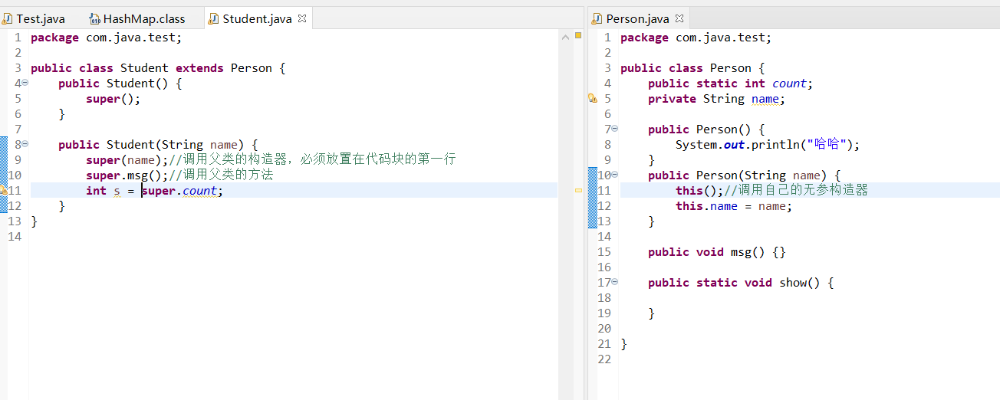Click the underlined 'count' in Student.java line 11
Screen dimensions: 1000x400
click(x=199, y=191)
